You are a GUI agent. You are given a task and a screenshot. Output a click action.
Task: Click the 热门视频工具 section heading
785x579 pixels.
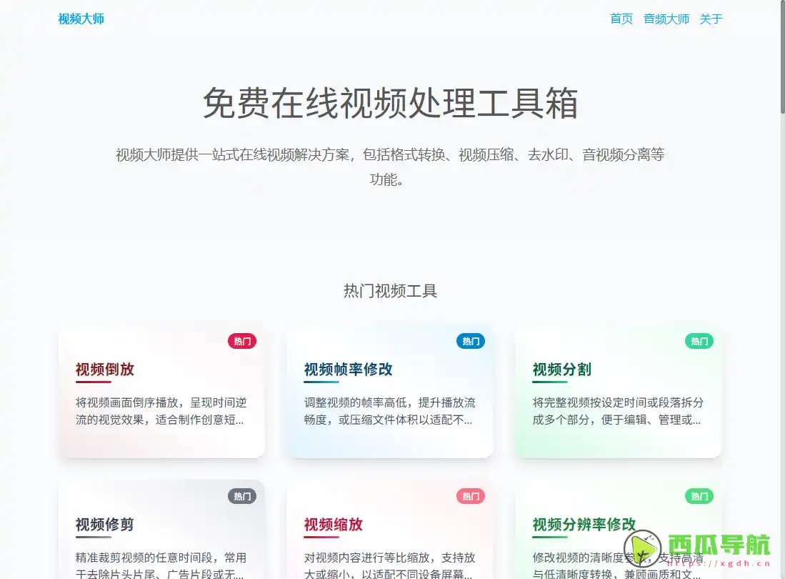tap(391, 291)
